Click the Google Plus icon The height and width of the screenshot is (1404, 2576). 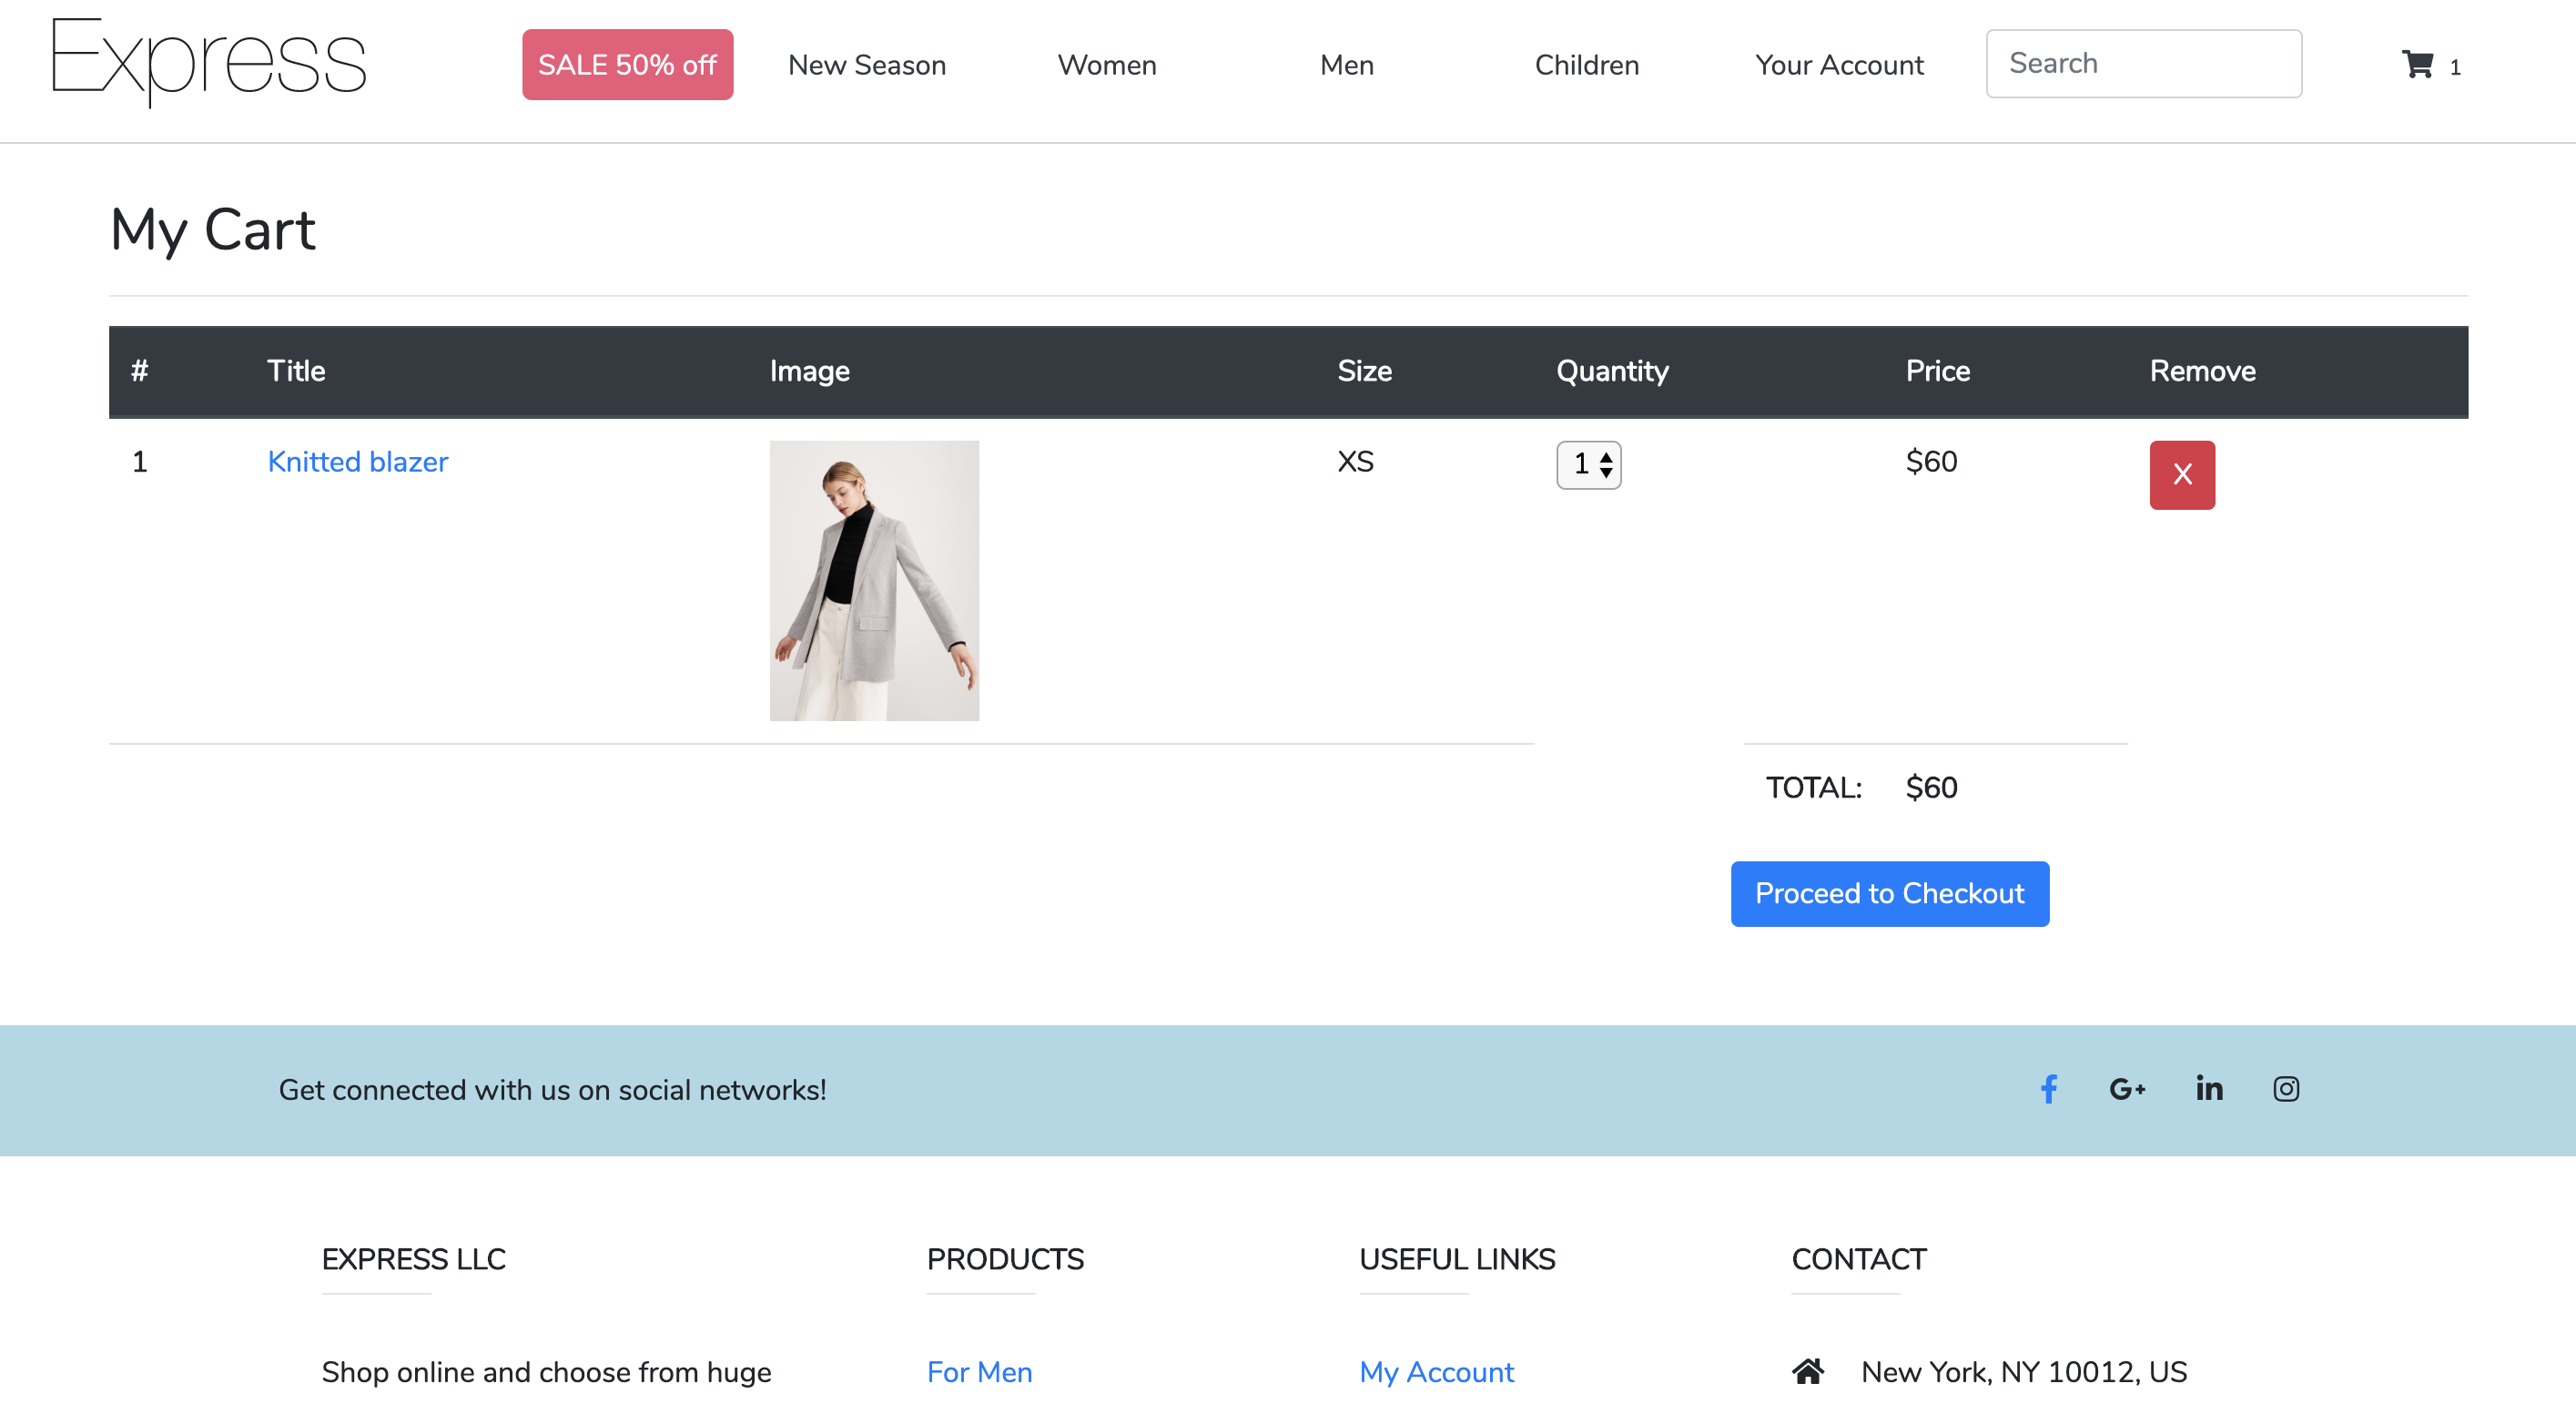coord(2126,1089)
